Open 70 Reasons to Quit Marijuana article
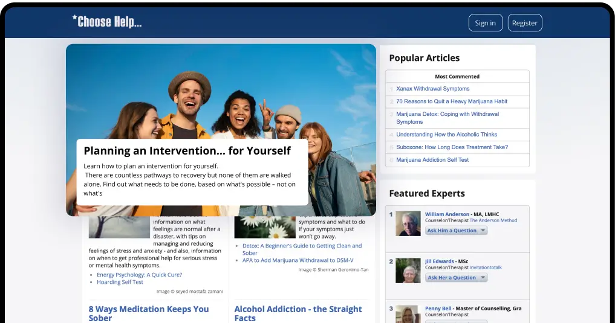Screen dimensions: 615x323 click(x=451, y=101)
